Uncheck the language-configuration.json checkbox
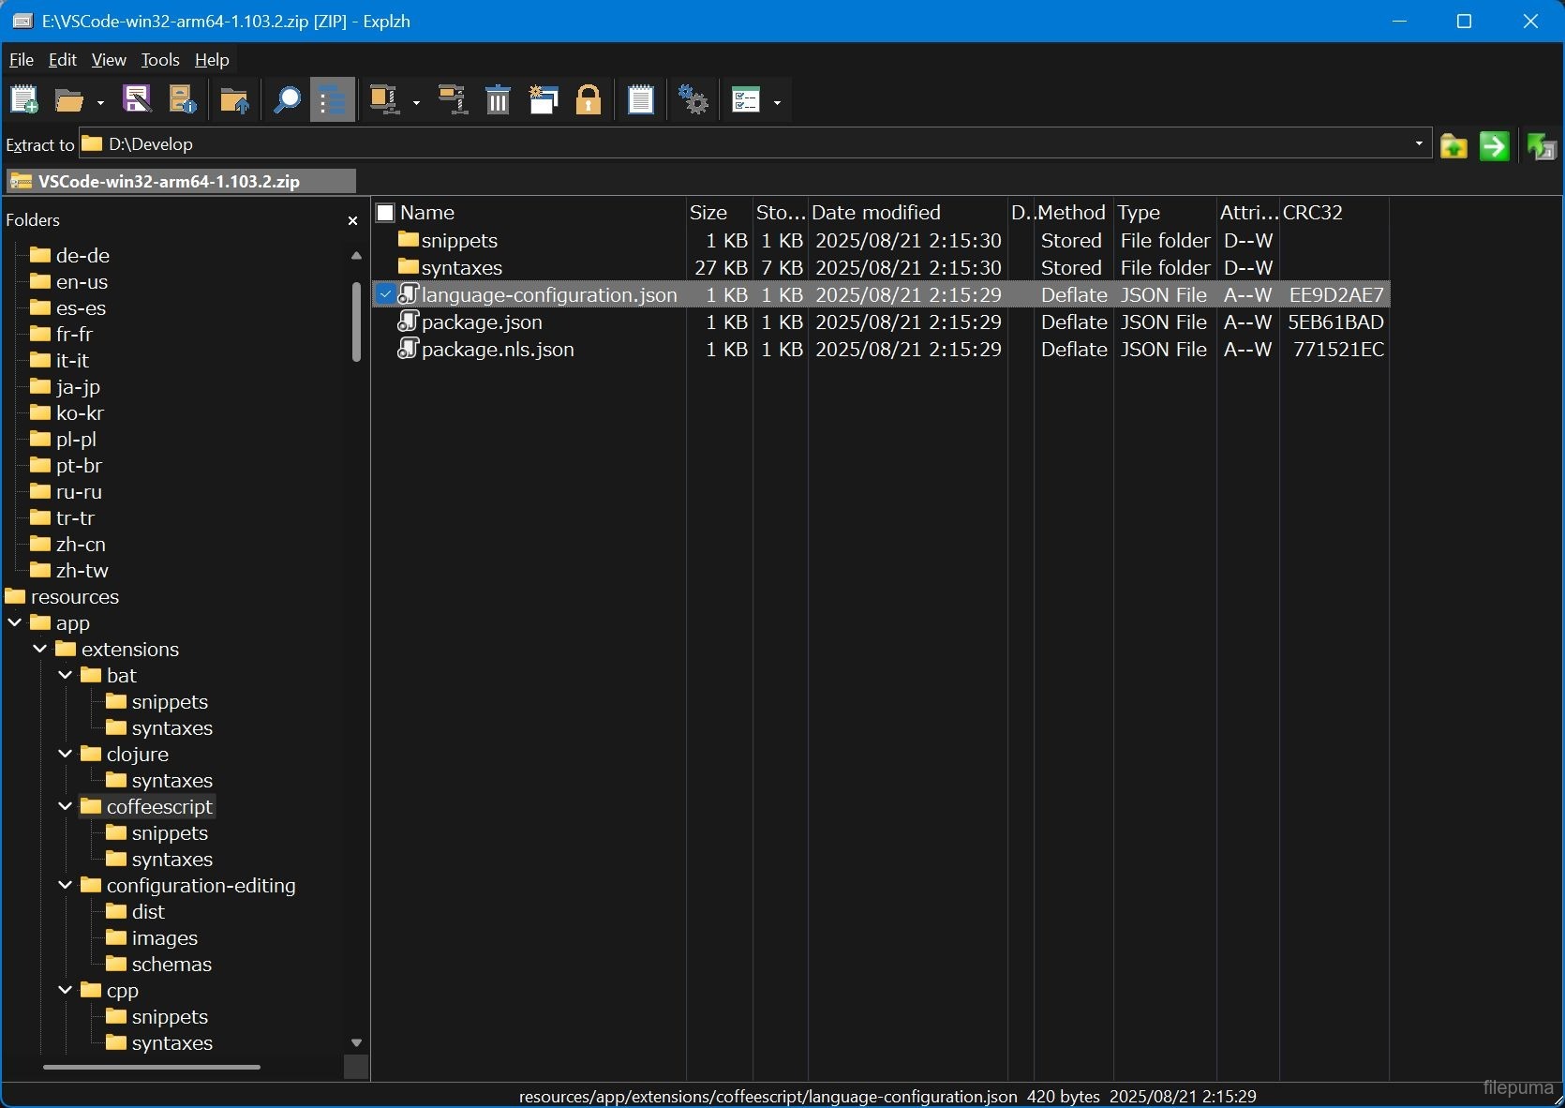 coord(385,294)
